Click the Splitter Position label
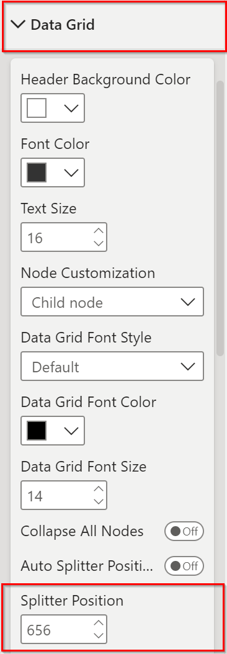The width and height of the screenshot is (227, 654). coord(72,601)
